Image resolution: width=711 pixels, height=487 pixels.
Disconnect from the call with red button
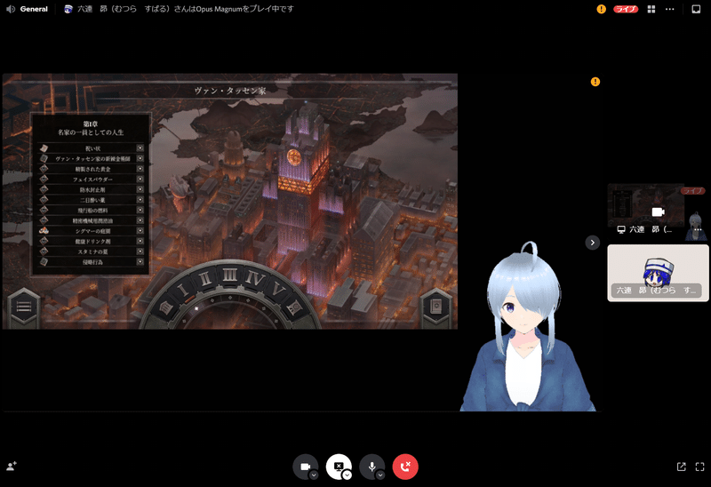click(405, 467)
